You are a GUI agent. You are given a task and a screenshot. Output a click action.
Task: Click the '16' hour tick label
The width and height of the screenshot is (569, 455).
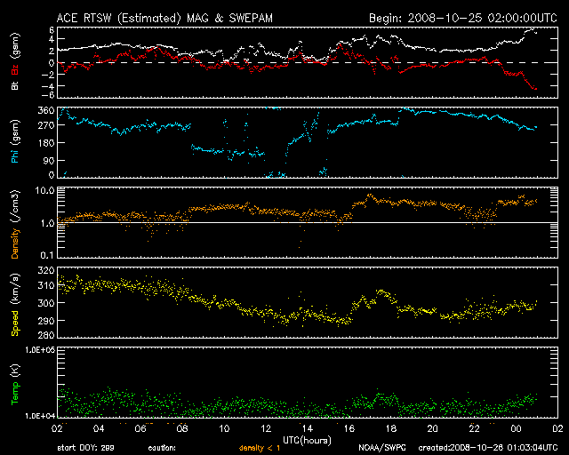click(x=349, y=428)
